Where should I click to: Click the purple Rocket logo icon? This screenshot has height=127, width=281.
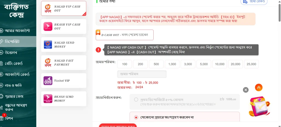(x=48, y=81)
